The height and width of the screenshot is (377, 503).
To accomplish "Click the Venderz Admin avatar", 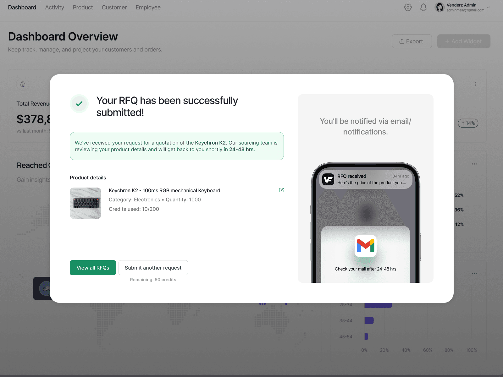I will coord(439,7).
